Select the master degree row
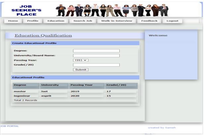The width and height of the screenshot is (204, 135). tap(20, 91)
